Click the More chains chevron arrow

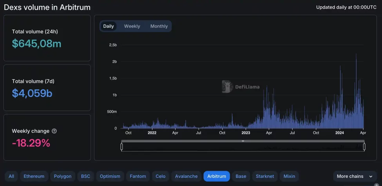370,177
